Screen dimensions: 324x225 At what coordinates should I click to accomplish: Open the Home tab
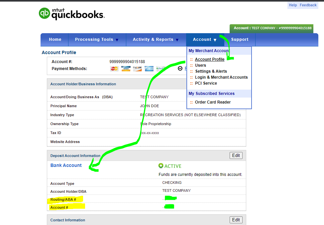(x=55, y=39)
